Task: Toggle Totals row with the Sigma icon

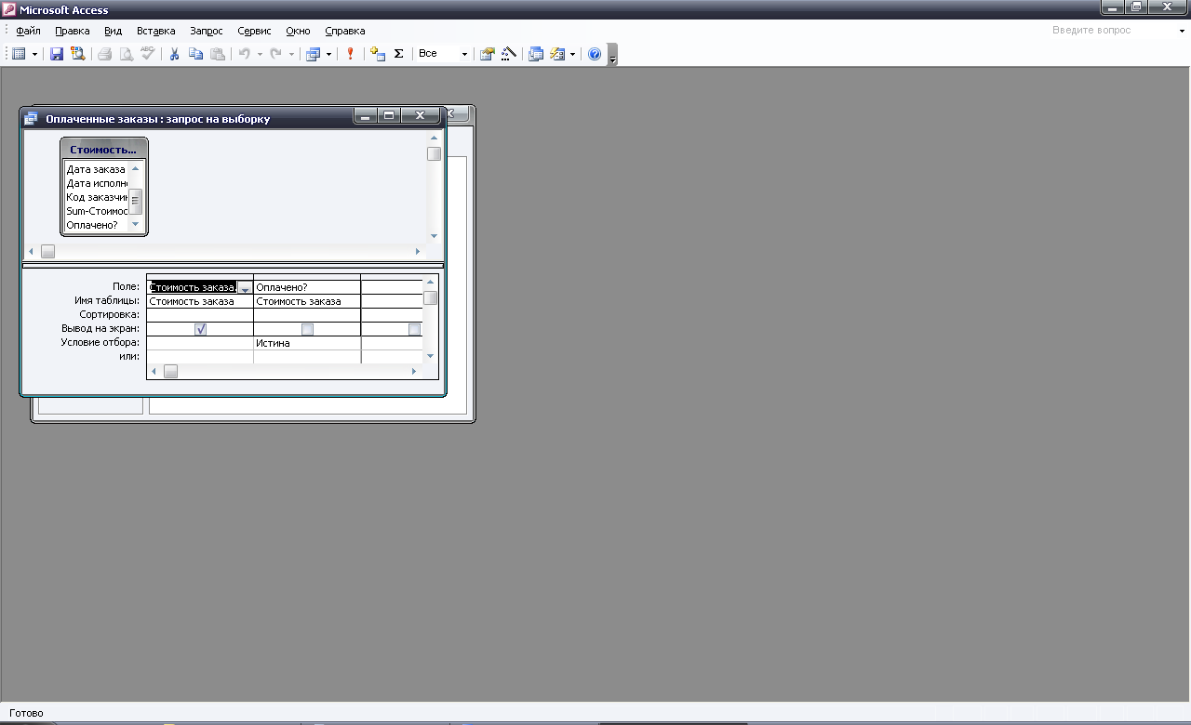Action: (x=398, y=54)
